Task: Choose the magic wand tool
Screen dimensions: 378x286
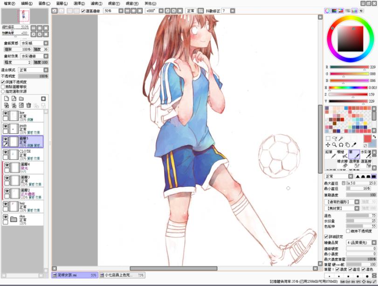Action: (x=341, y=138)
